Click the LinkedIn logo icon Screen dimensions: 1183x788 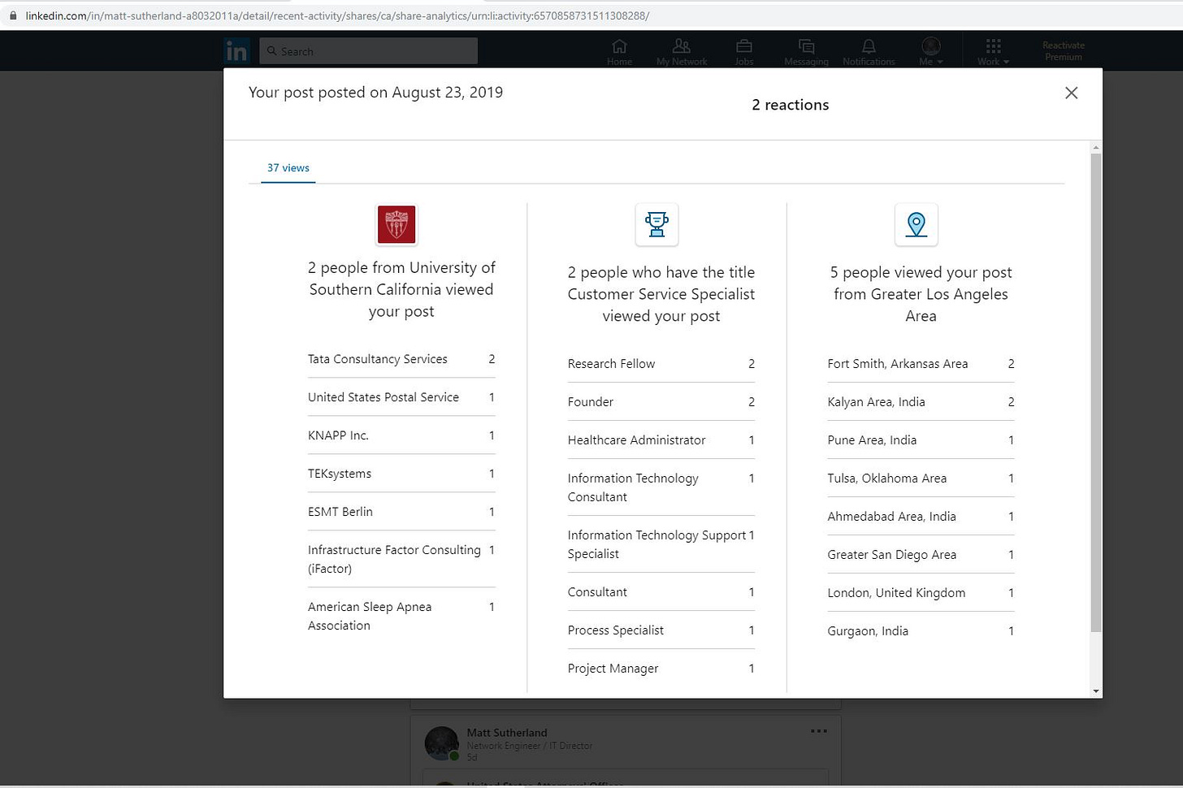click(236, 51)
